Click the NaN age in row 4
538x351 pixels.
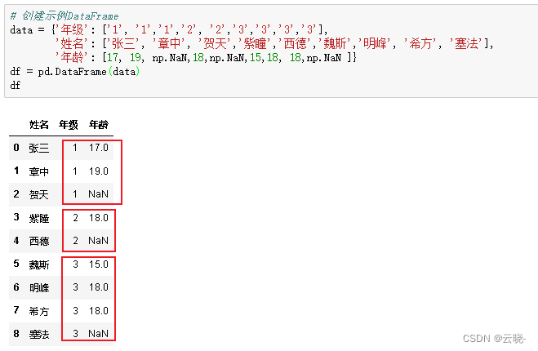(x=99, y=241)
